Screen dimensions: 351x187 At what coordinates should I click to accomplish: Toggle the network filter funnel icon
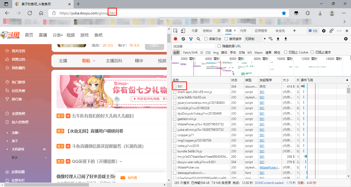click(x=191, y=39)
